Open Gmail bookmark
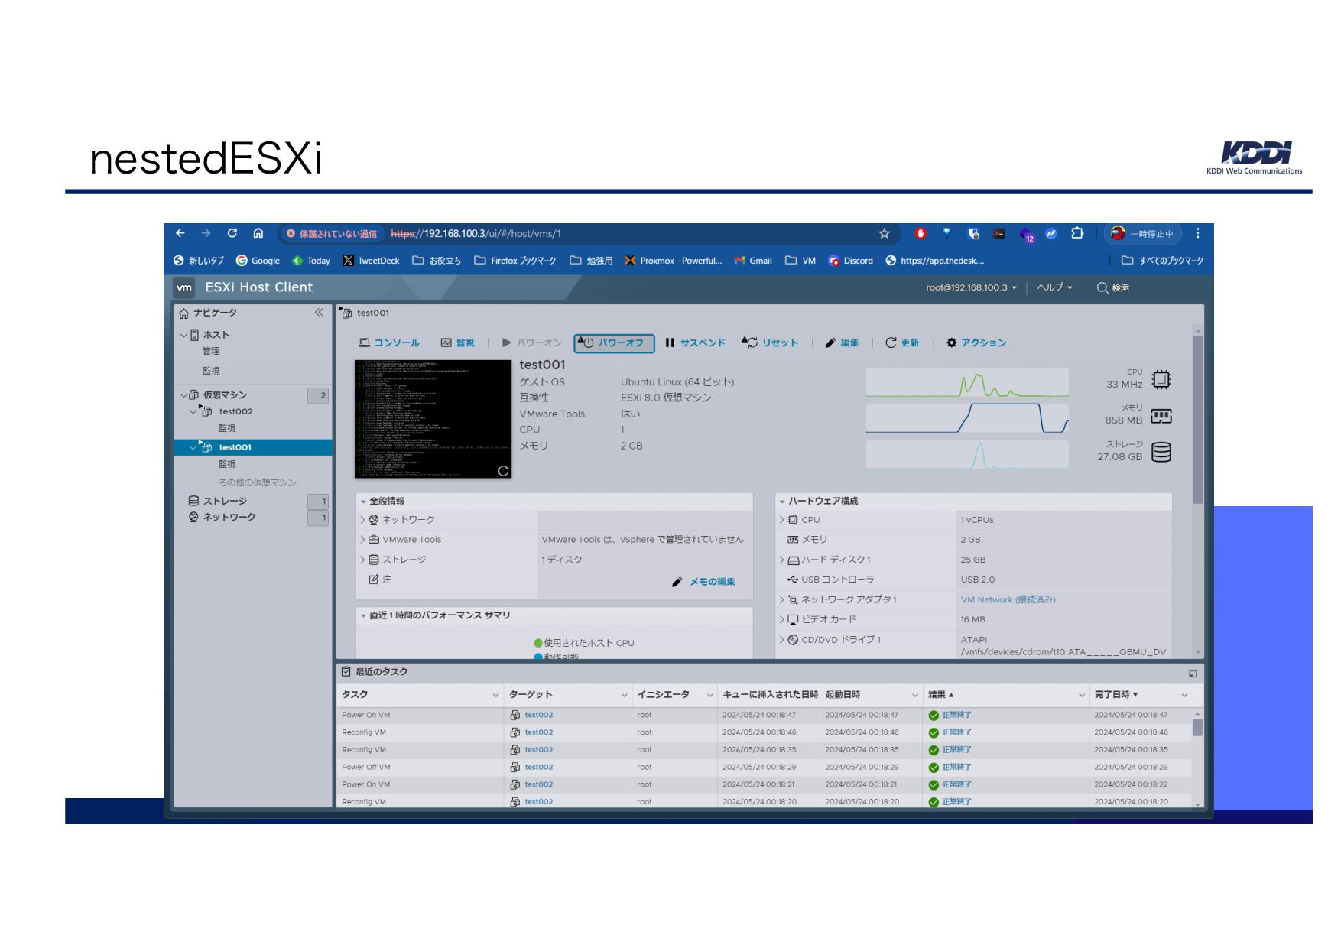1341x948 pixels. 753,261
